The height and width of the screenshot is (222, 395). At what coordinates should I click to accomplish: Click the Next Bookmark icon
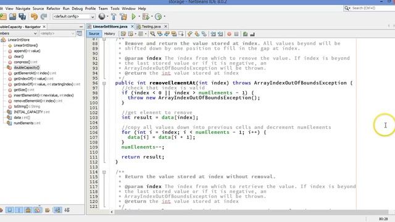[x=197, y=34]
